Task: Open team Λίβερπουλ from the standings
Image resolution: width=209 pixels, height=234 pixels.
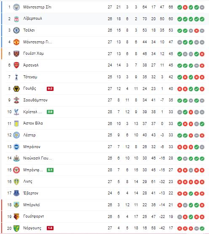Action: (32, 19)
